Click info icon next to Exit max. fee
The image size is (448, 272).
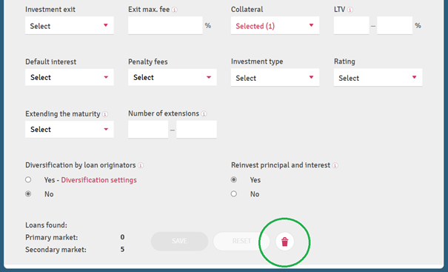(175, 10)
